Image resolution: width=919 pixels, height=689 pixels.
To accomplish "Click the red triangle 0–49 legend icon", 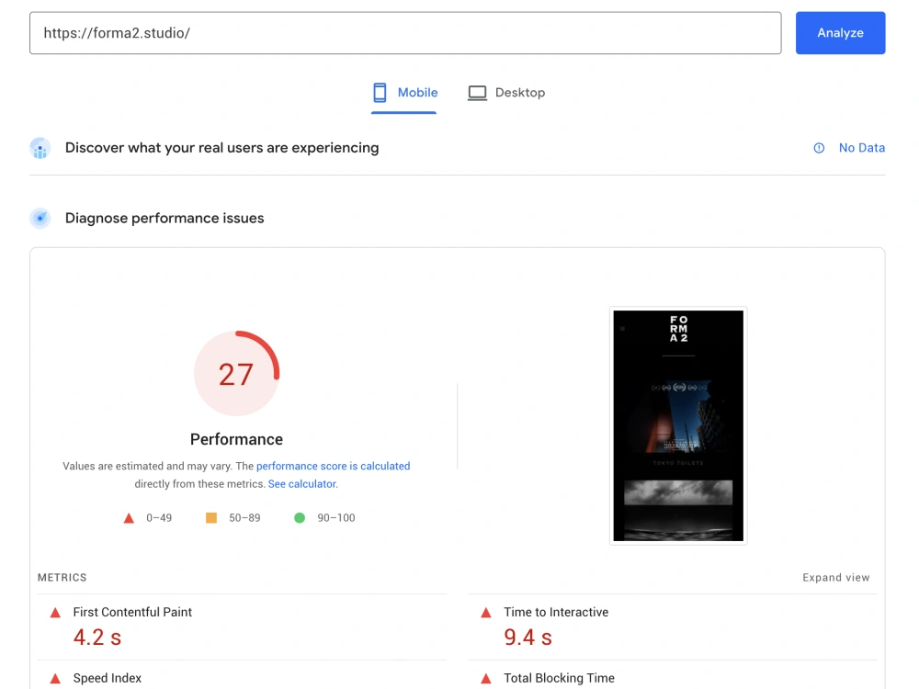I will pyautogui.click(x=129, y=518).
